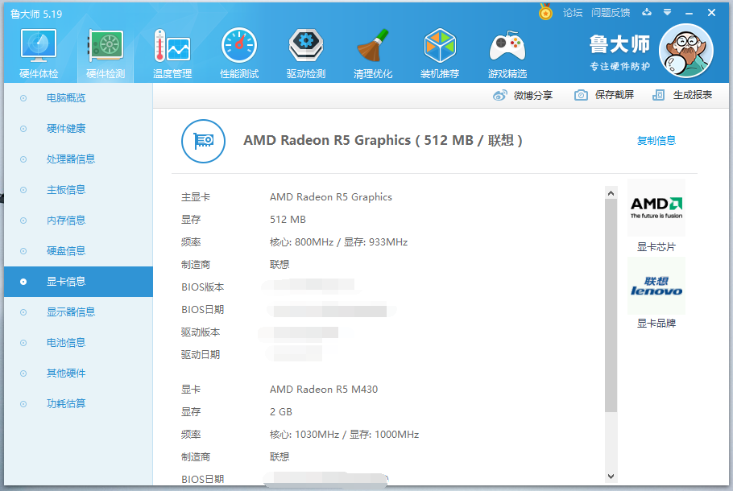The height and width of the screenshot is (491, 733).
Task: Click 微博分享 text button
Action: 533,95
